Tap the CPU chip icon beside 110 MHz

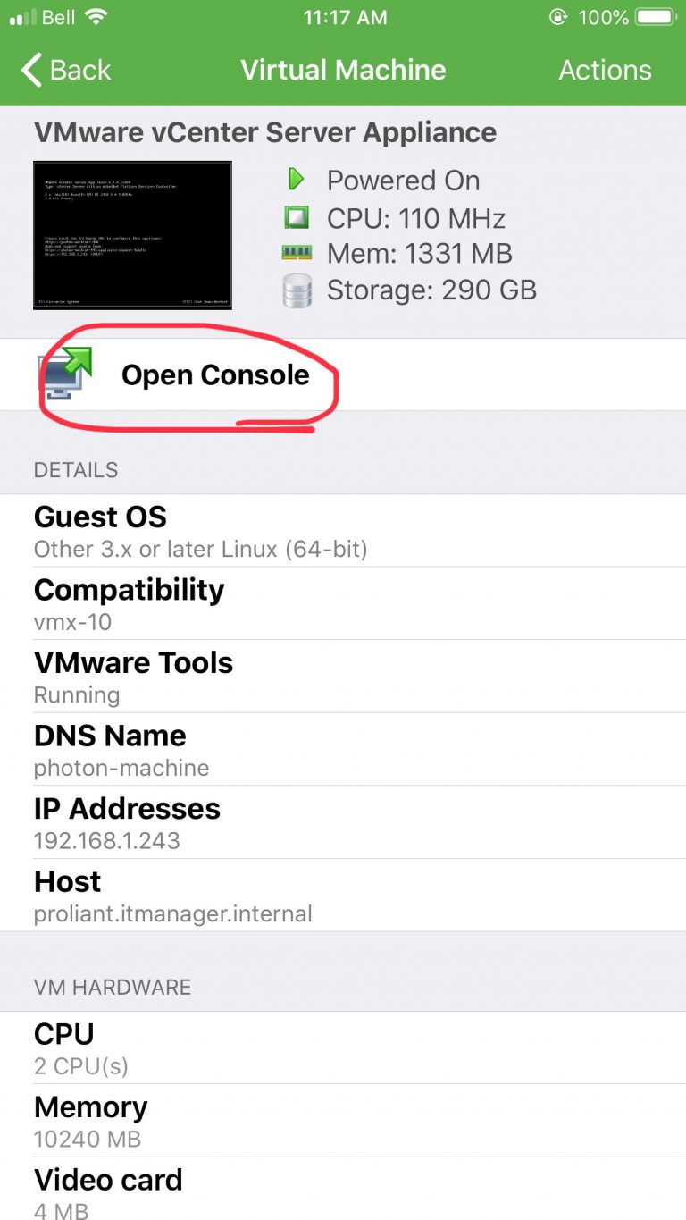297,217
